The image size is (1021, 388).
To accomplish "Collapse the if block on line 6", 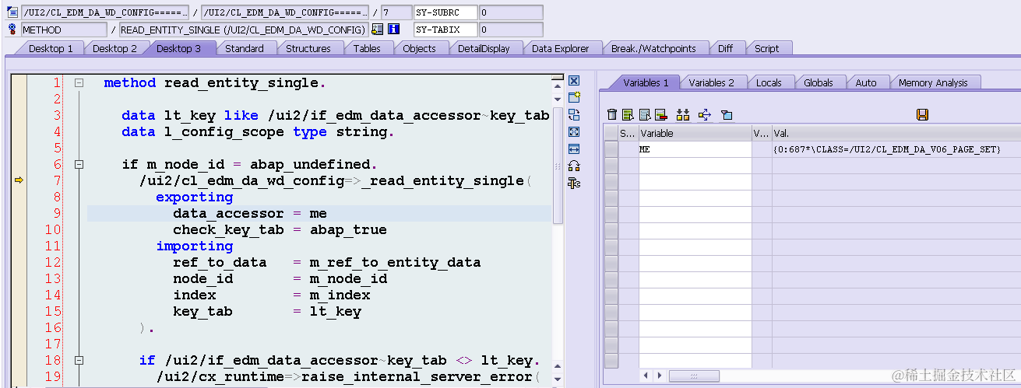I will point(79,165).
